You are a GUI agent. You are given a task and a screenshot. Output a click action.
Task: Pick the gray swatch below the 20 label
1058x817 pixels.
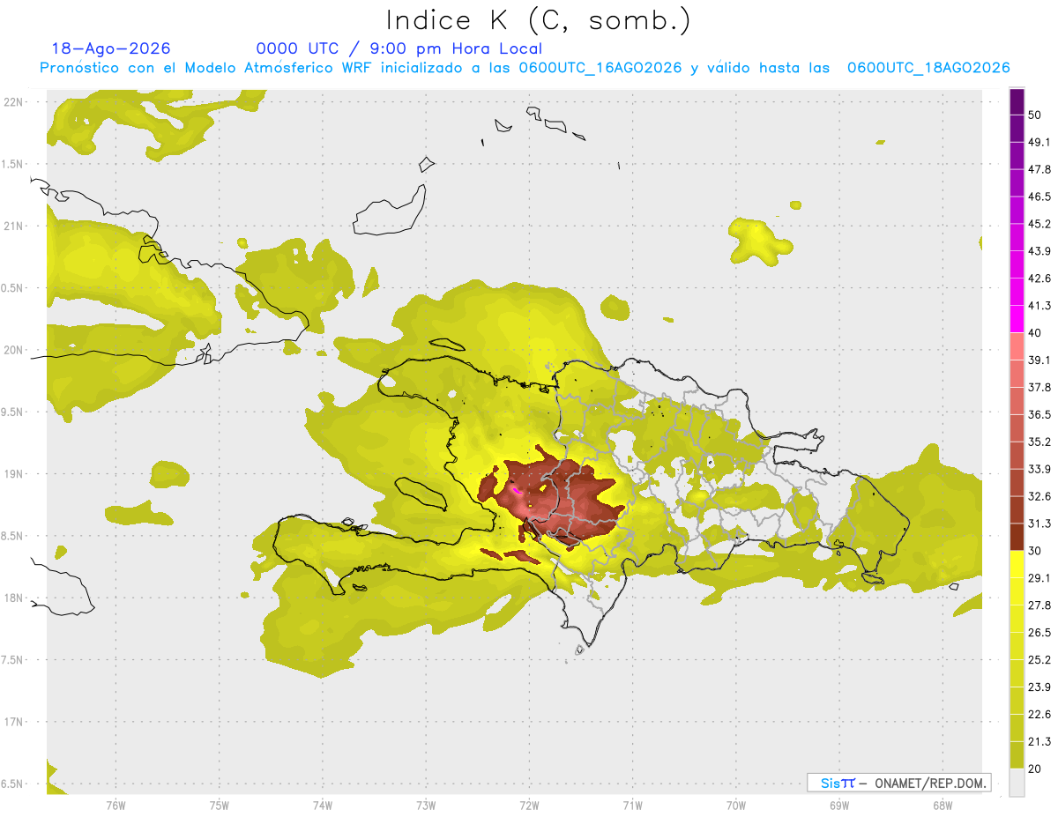1017,783
